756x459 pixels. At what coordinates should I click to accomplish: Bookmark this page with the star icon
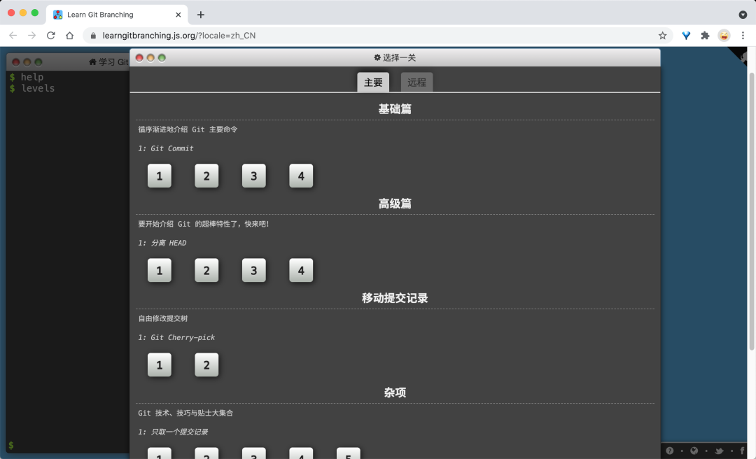[662, 35]
